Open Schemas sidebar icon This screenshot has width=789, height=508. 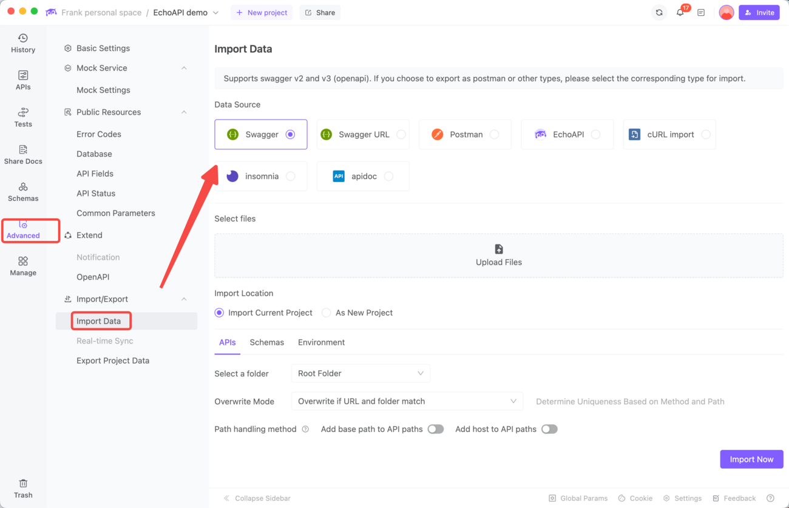(x=23, y=191)
